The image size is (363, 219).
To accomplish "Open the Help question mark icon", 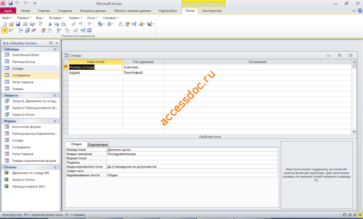I will [x=360, y=10].
